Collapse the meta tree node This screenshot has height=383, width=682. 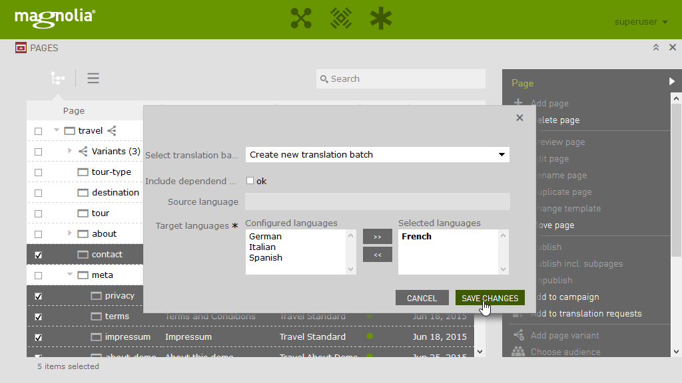70,275
